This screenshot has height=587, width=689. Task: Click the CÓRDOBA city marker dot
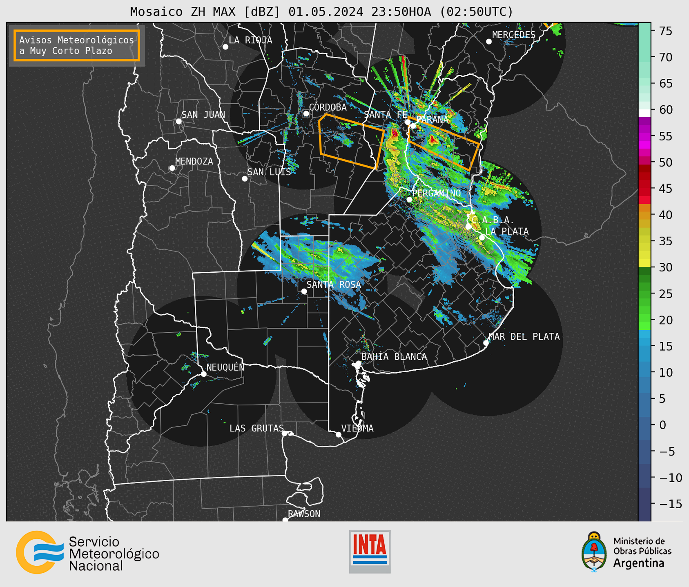(x=306, y=113)
